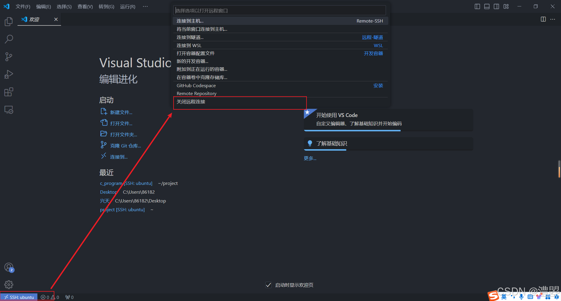
Task: Choose 在容器卷中克隆存储库... option
Action: point(280,77)
